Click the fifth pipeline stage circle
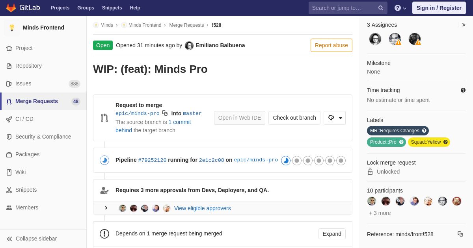This screenshot has width=473, height=248. click(x=330, y=161)
